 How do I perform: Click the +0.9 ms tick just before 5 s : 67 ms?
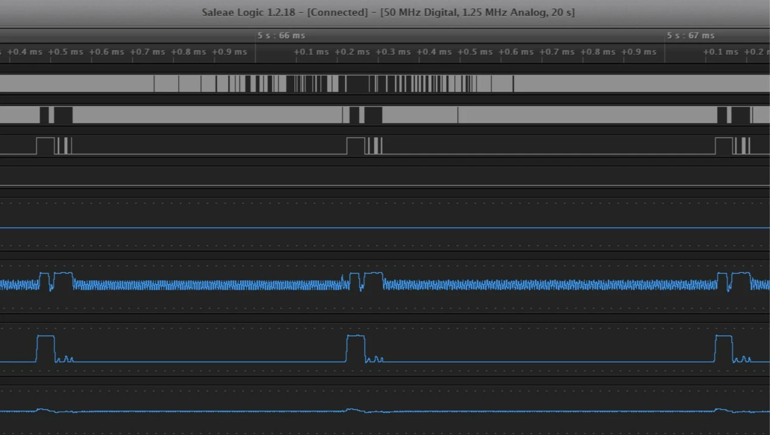(x=639, y=52)
